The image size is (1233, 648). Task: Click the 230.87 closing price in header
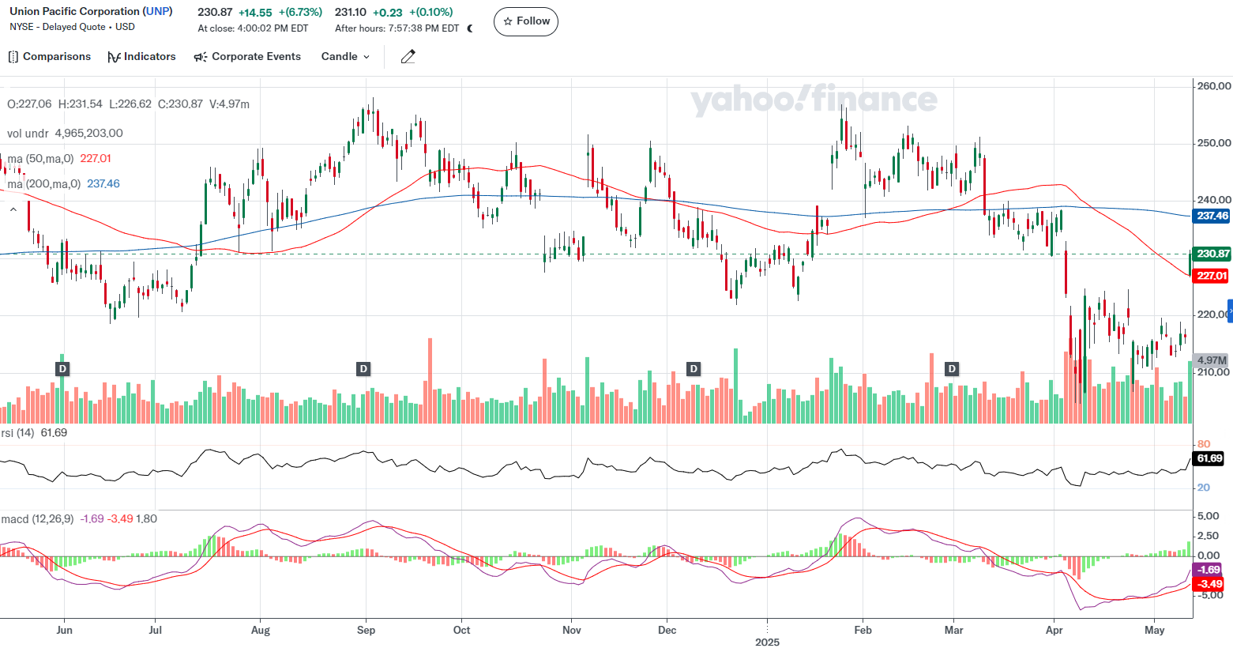(x=215, y=12)
